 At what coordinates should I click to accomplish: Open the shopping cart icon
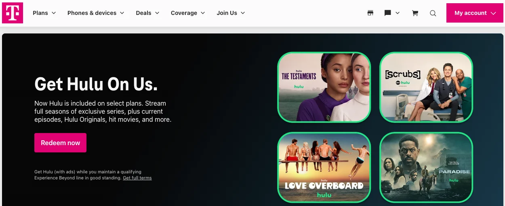point(415,13)
